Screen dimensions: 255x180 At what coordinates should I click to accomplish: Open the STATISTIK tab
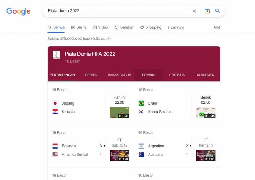coord(177,75)
